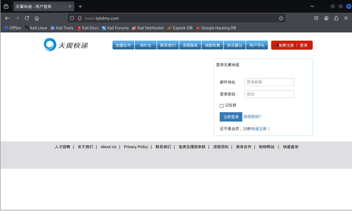Click the red 免费注册 / 登录 button
The width and height of the screenshot is (352, 211).
pyautogui.click(x=292, y=45)
